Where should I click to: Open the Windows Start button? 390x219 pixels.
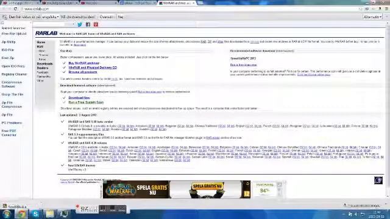(x=7, y=214)
